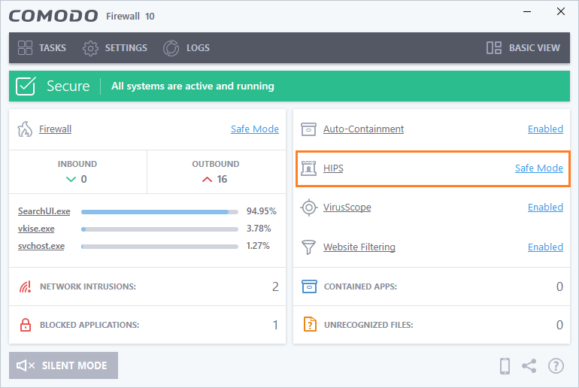This screenshot has width=579, height=388.
Task: Click the Firewall flame icon
Action: pyautogui.click(x=25, y=129)
